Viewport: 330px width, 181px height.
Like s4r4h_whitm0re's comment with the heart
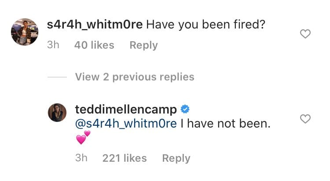pos(305,34)
